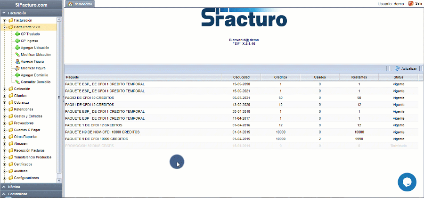424x198 pixels.
Task: Sort by the Caducidad column header
Action: [241, 77]
